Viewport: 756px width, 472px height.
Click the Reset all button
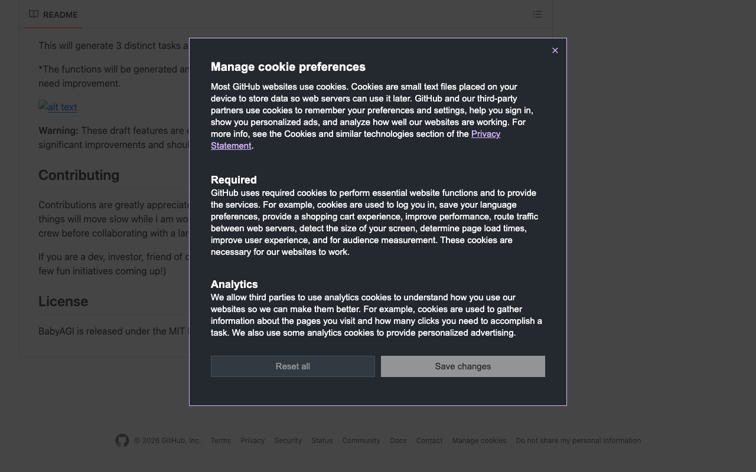[293, 366]
